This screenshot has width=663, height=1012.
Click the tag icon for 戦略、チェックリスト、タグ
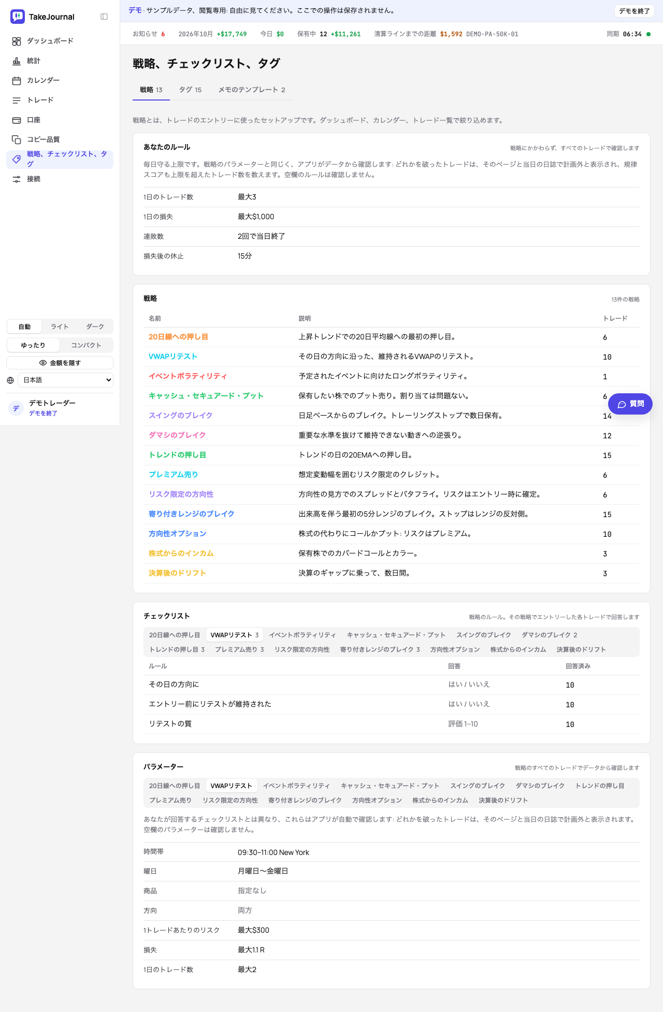(17, 159)
